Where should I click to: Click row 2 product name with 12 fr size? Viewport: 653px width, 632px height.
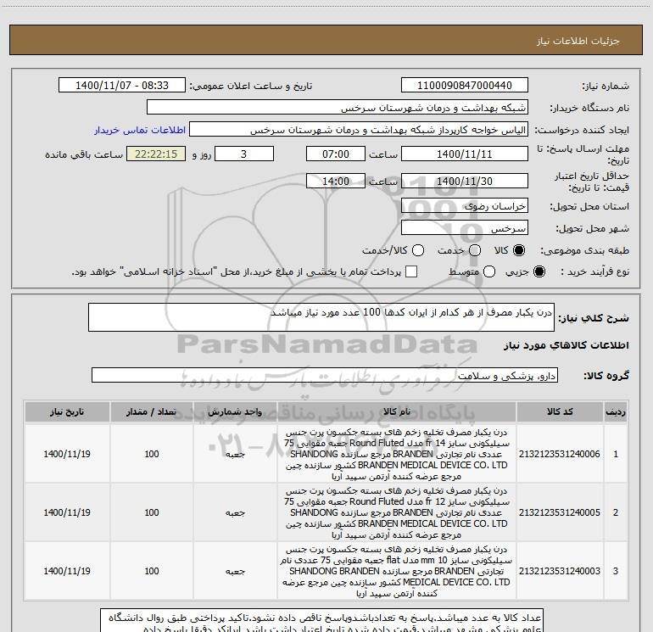pyautogui.click(x=397, y=512)
